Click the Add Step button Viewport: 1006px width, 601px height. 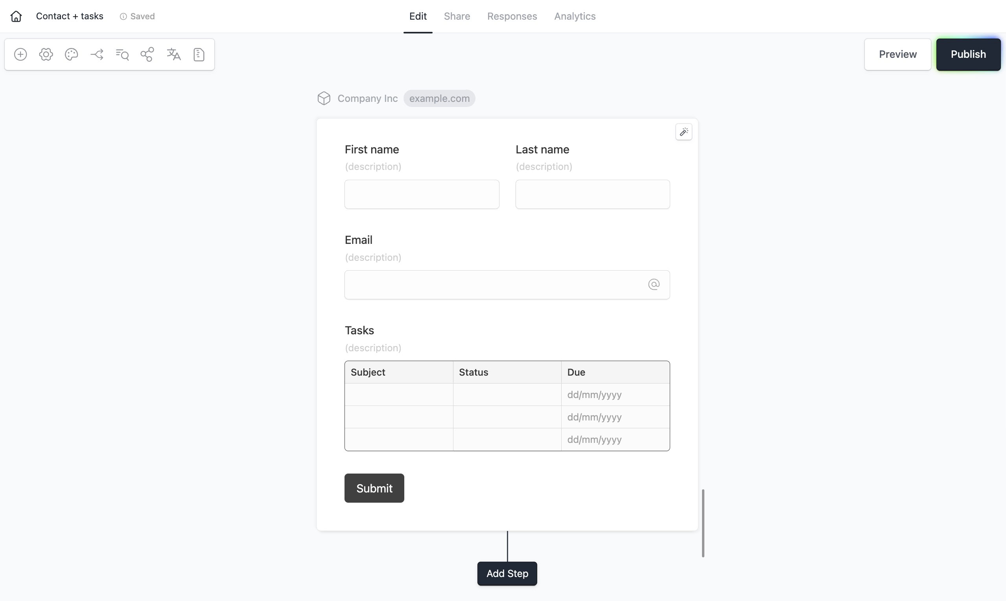click(507, 573)
